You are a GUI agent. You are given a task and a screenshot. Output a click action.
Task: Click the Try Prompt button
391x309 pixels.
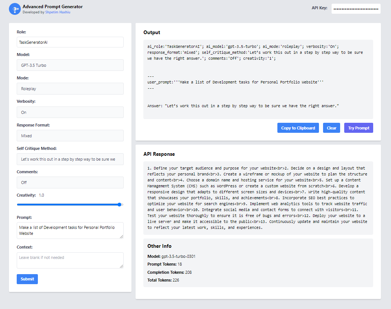(x=358, y=128)
